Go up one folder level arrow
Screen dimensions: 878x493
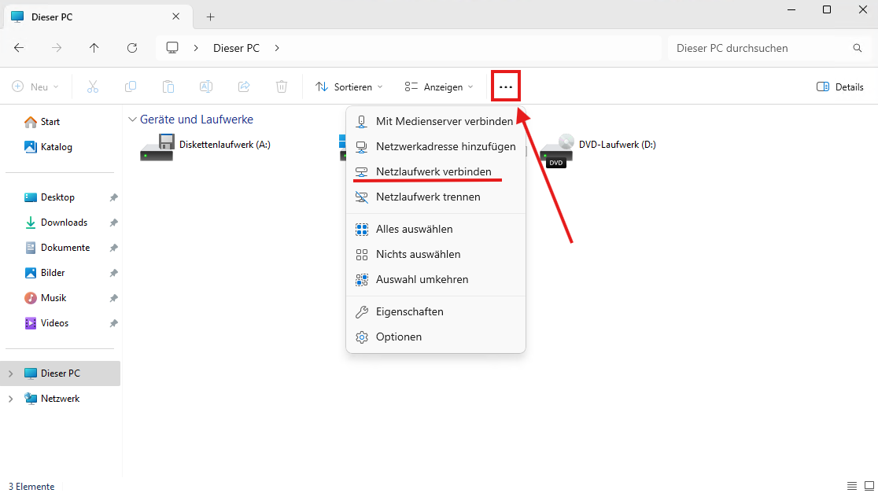coord(94,48)
